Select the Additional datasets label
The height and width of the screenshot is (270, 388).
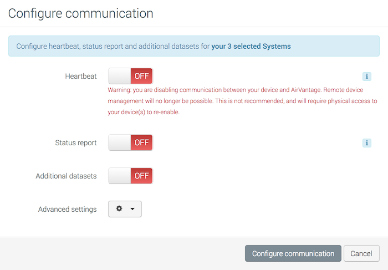click(x=66, y=176)
